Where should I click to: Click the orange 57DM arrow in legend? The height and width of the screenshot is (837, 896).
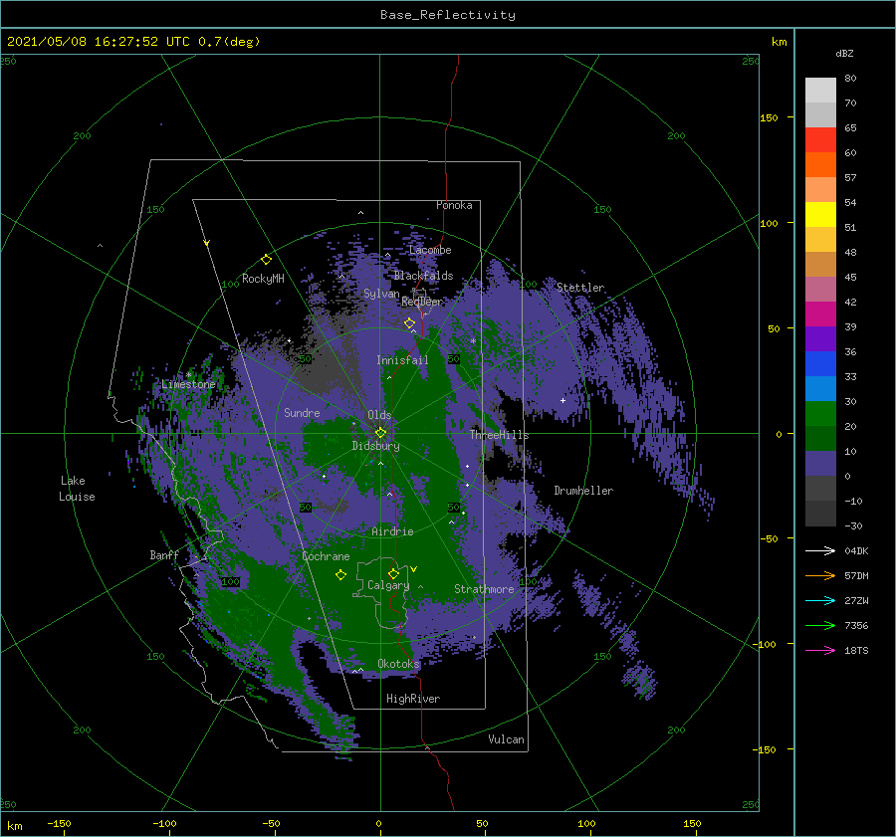[820, 576]
